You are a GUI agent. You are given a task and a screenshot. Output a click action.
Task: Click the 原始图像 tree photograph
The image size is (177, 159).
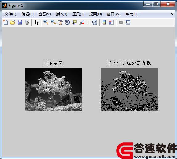click(53, 90)
